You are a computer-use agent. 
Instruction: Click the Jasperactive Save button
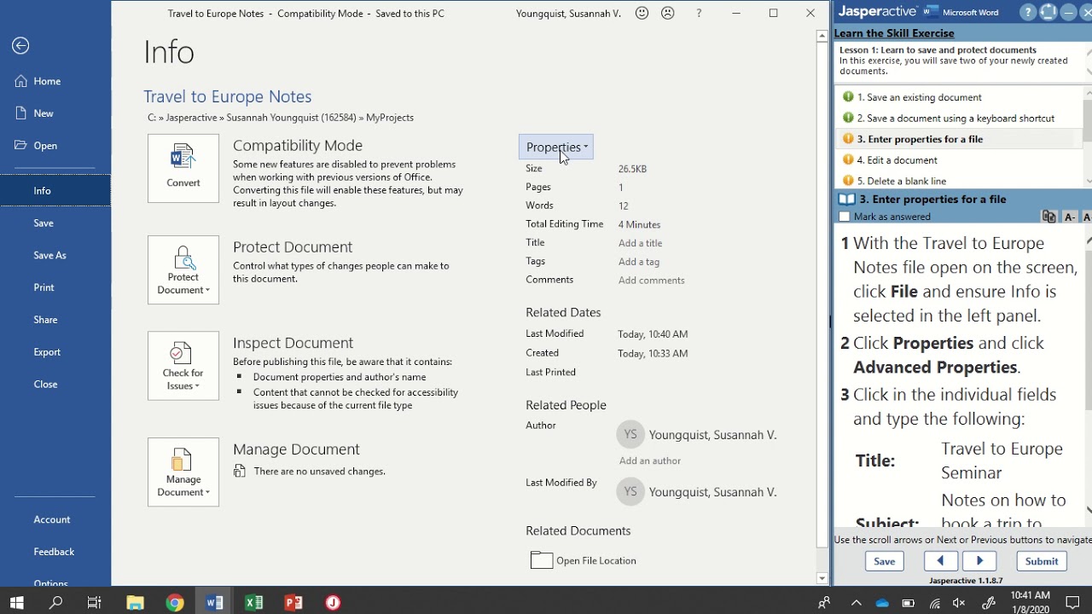[x=884, y=561]
